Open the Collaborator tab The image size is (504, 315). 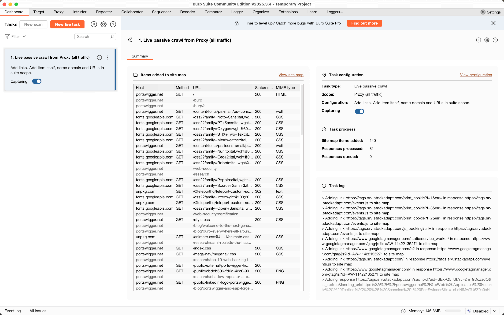tap(132, 12)
